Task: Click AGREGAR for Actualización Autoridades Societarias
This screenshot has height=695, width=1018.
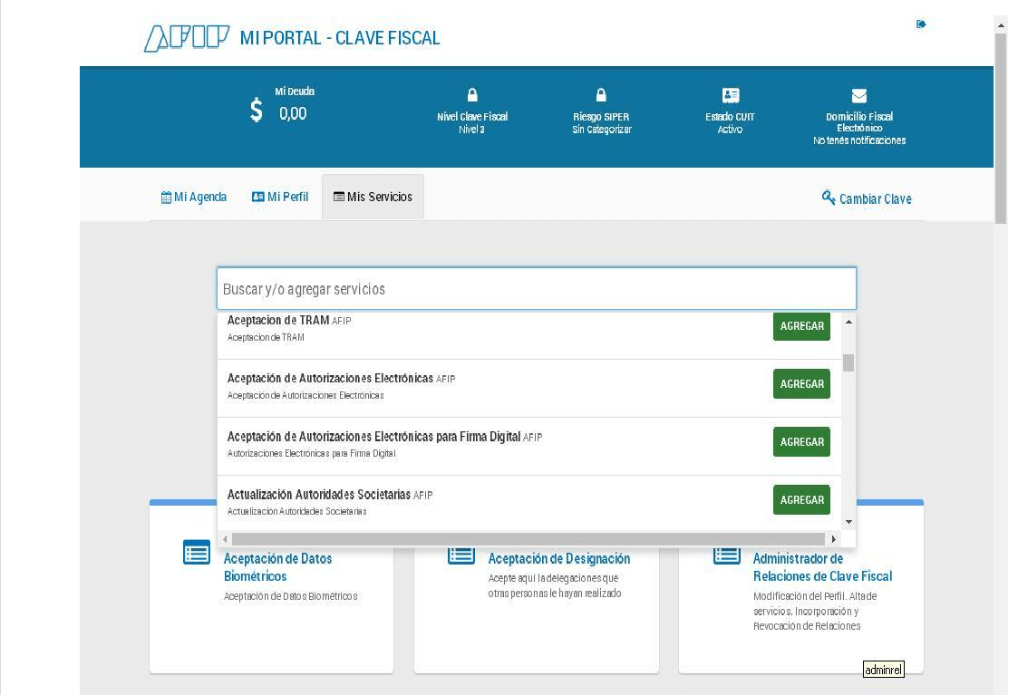Action: click(x=800, y=499)
